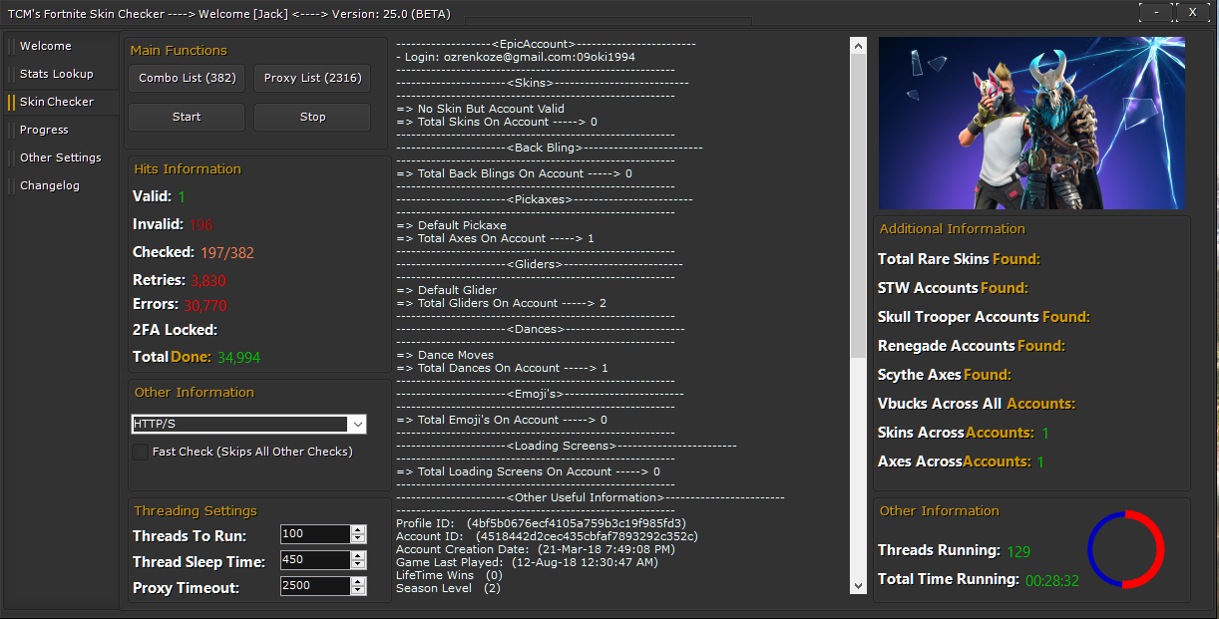Increase the Proxy Timeout value
1219x619 pixels.
pyautogui.click(x=359, y=581)
